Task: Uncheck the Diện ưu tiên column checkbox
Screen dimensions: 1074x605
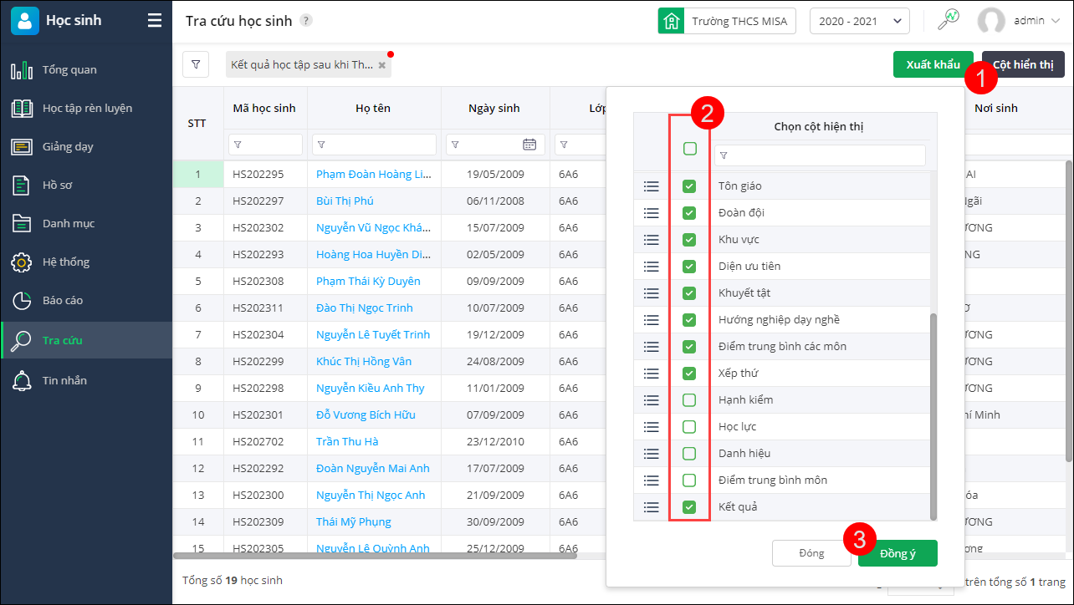Action: click(x=689, y=267)
